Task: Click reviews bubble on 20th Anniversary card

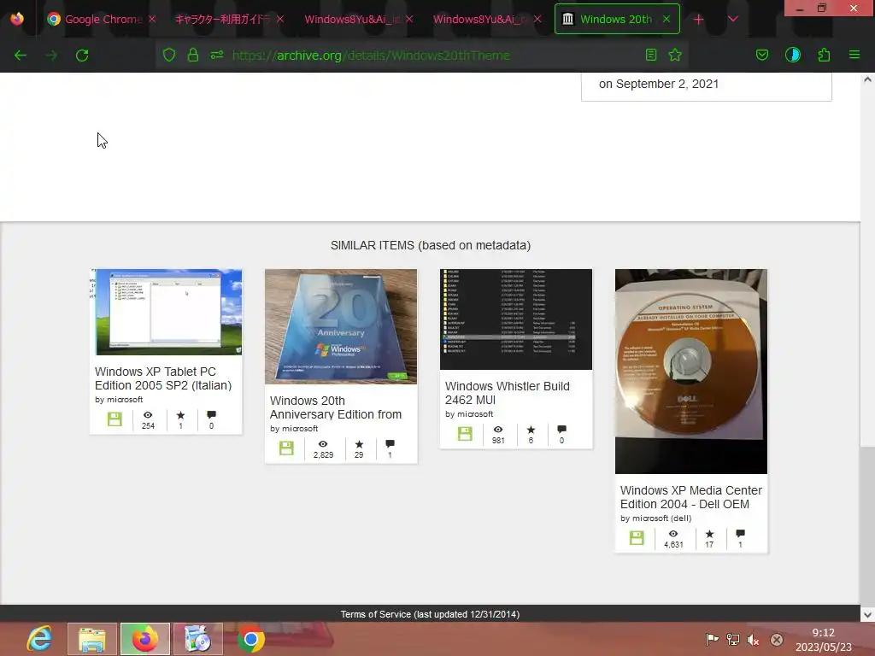Action: [390, 444]
